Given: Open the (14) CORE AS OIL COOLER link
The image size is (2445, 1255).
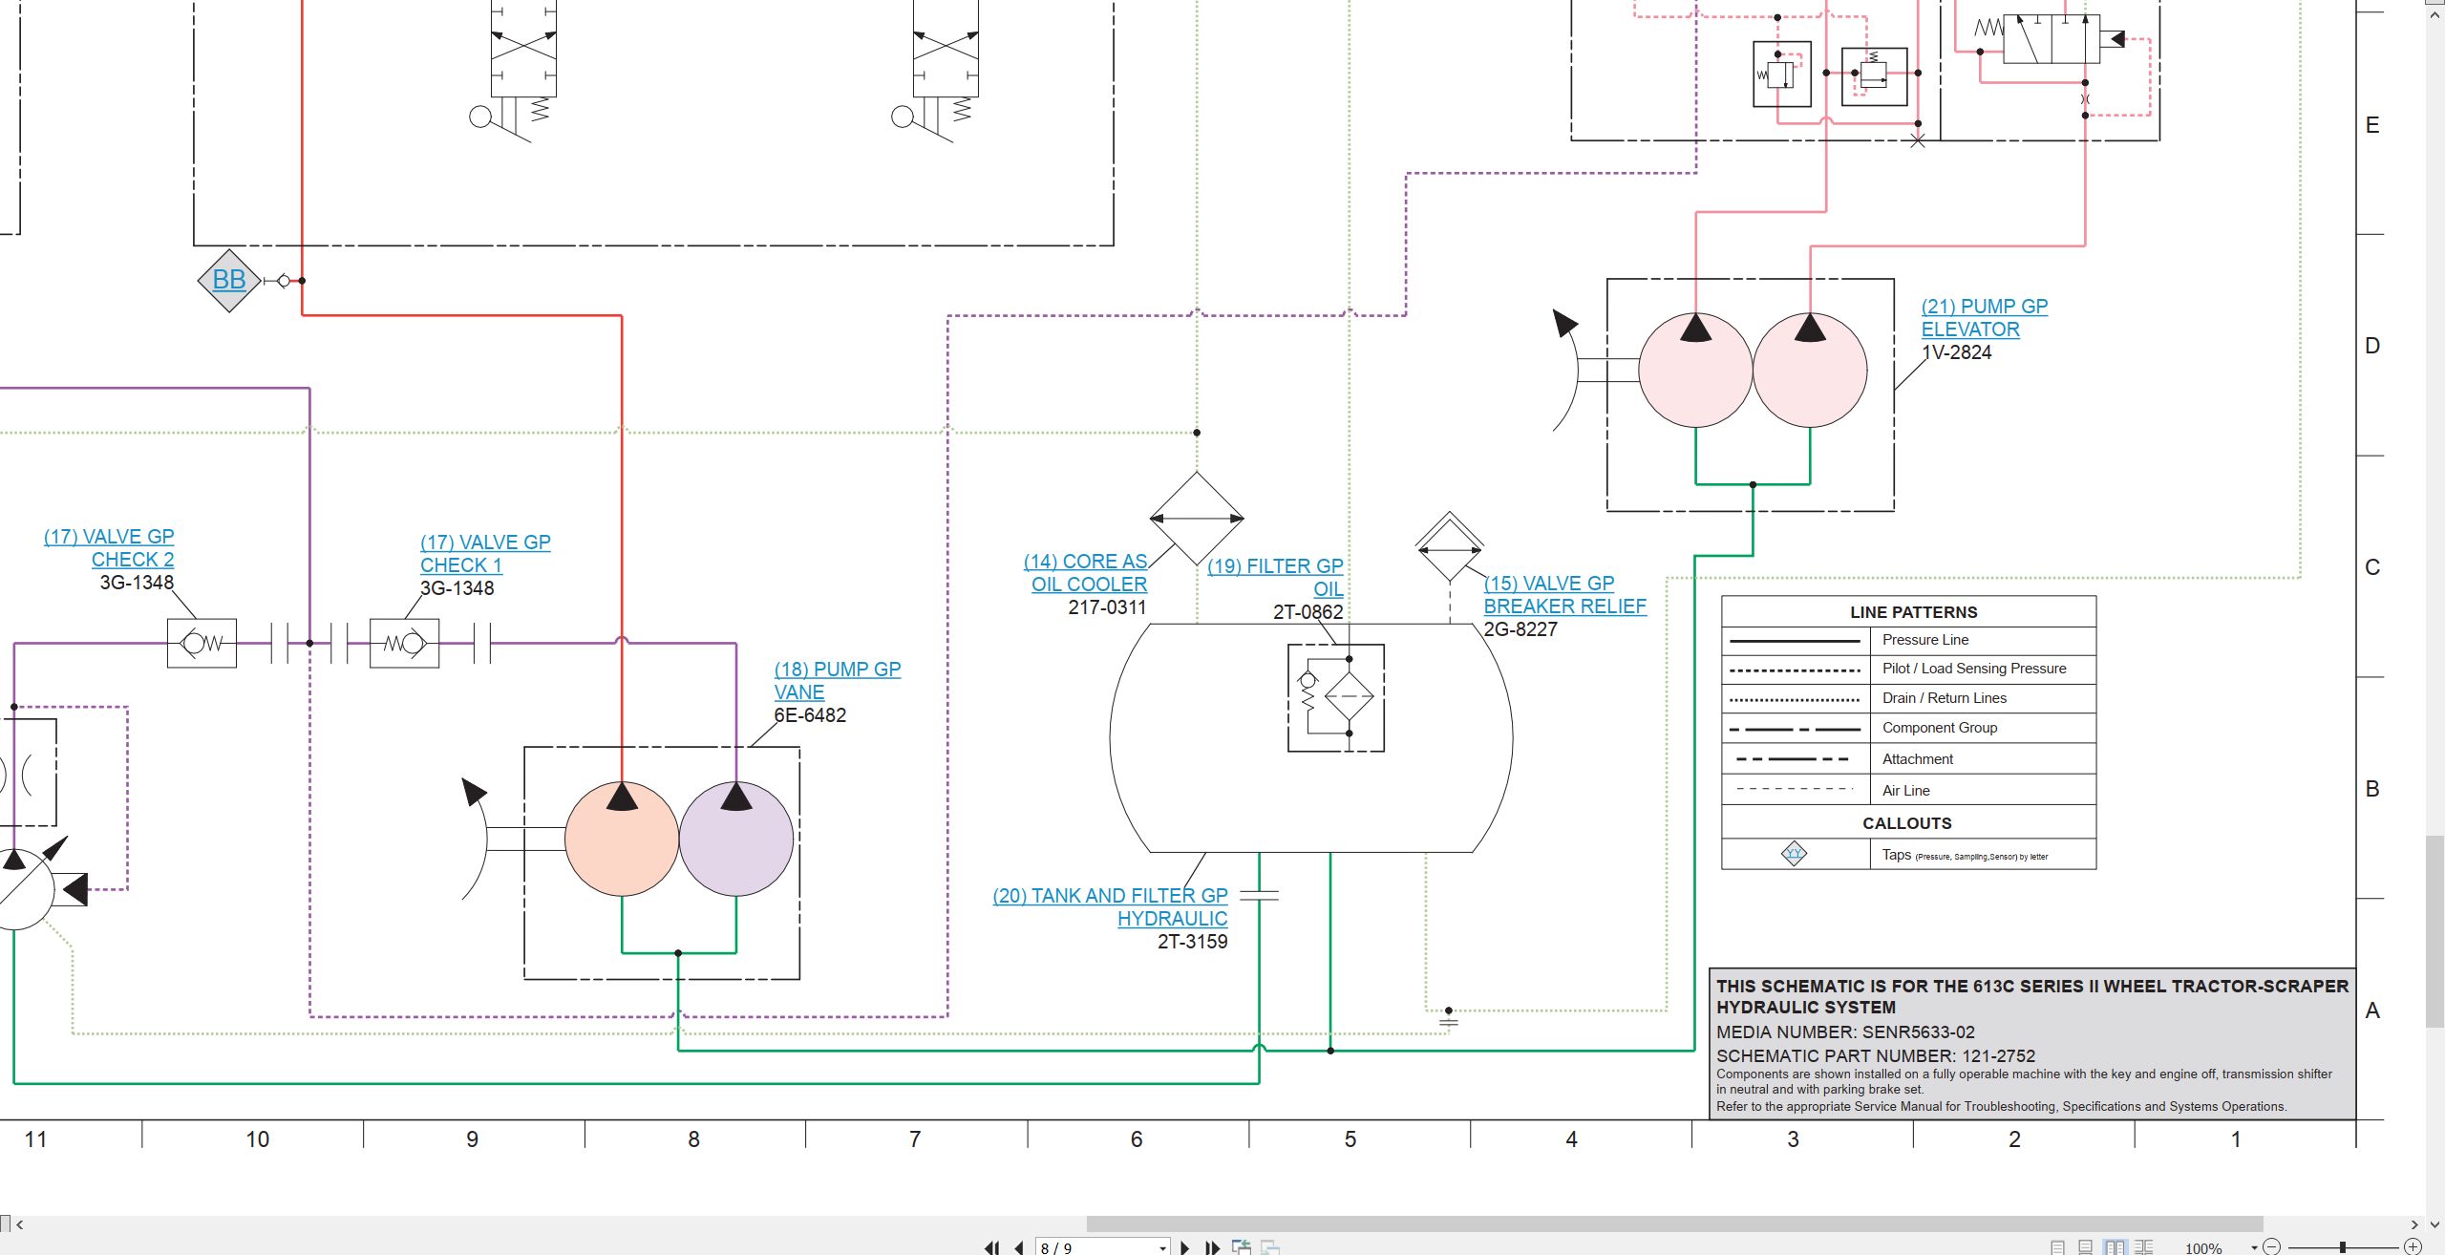Looking at the screenshot, I should [1086, 573].
